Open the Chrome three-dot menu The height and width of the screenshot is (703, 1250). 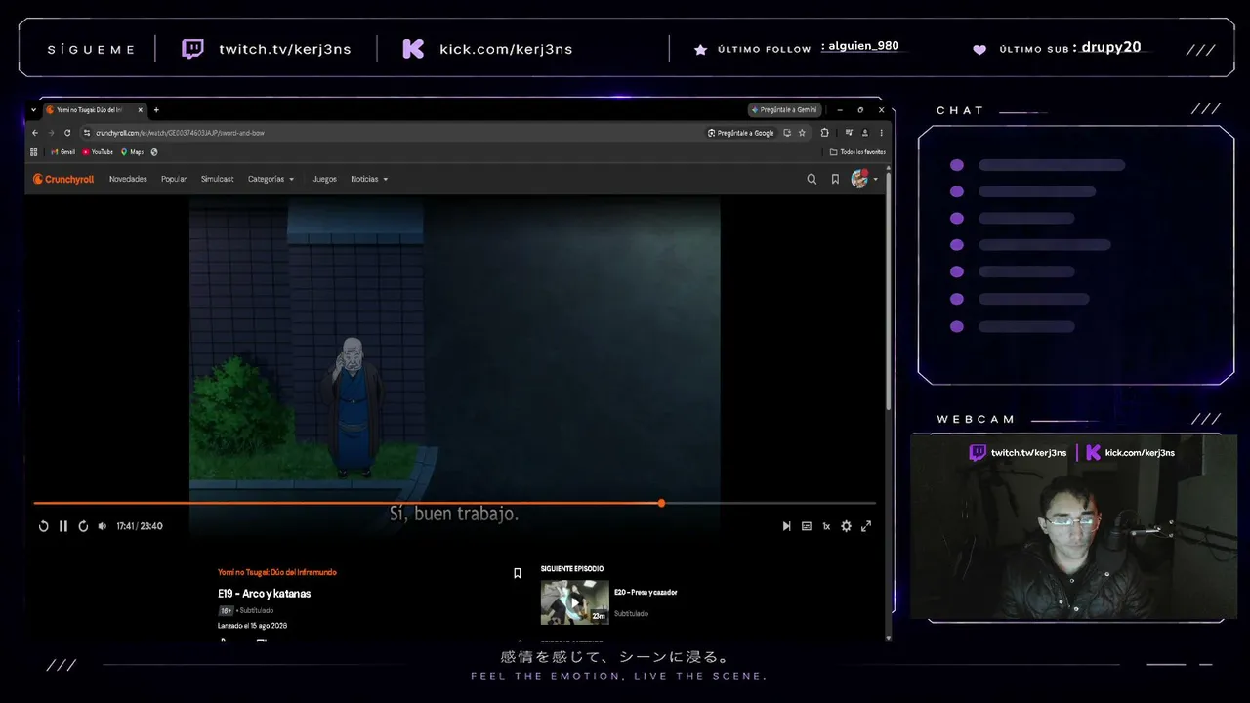881,133
